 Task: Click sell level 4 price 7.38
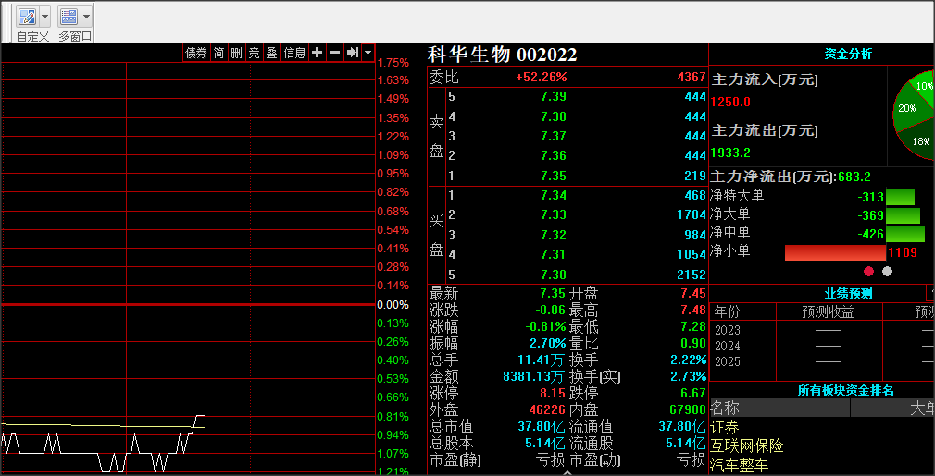tap(554, 116)
